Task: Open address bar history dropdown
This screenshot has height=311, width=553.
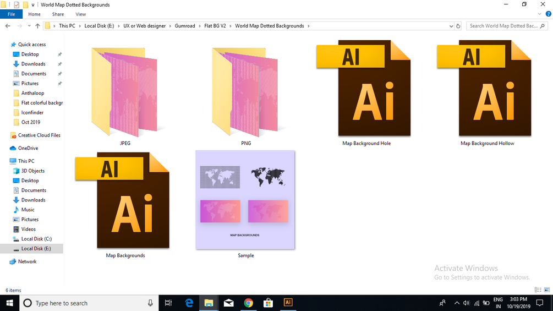Action: pos(451,26)
